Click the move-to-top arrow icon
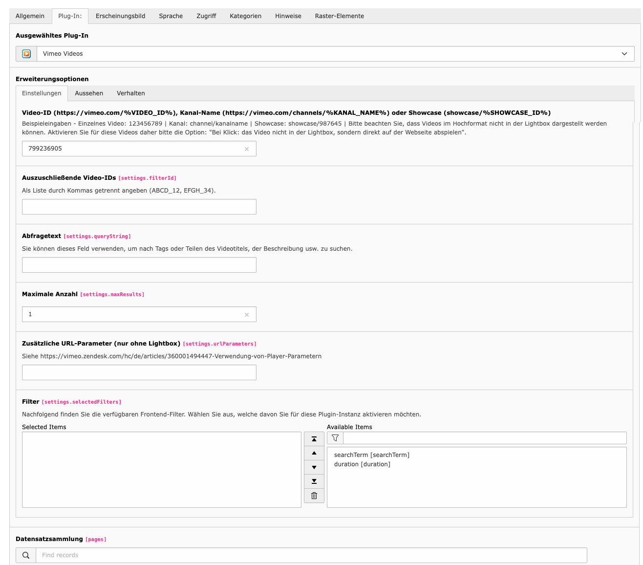The image size is (643, 565). (x=314, y=439)
